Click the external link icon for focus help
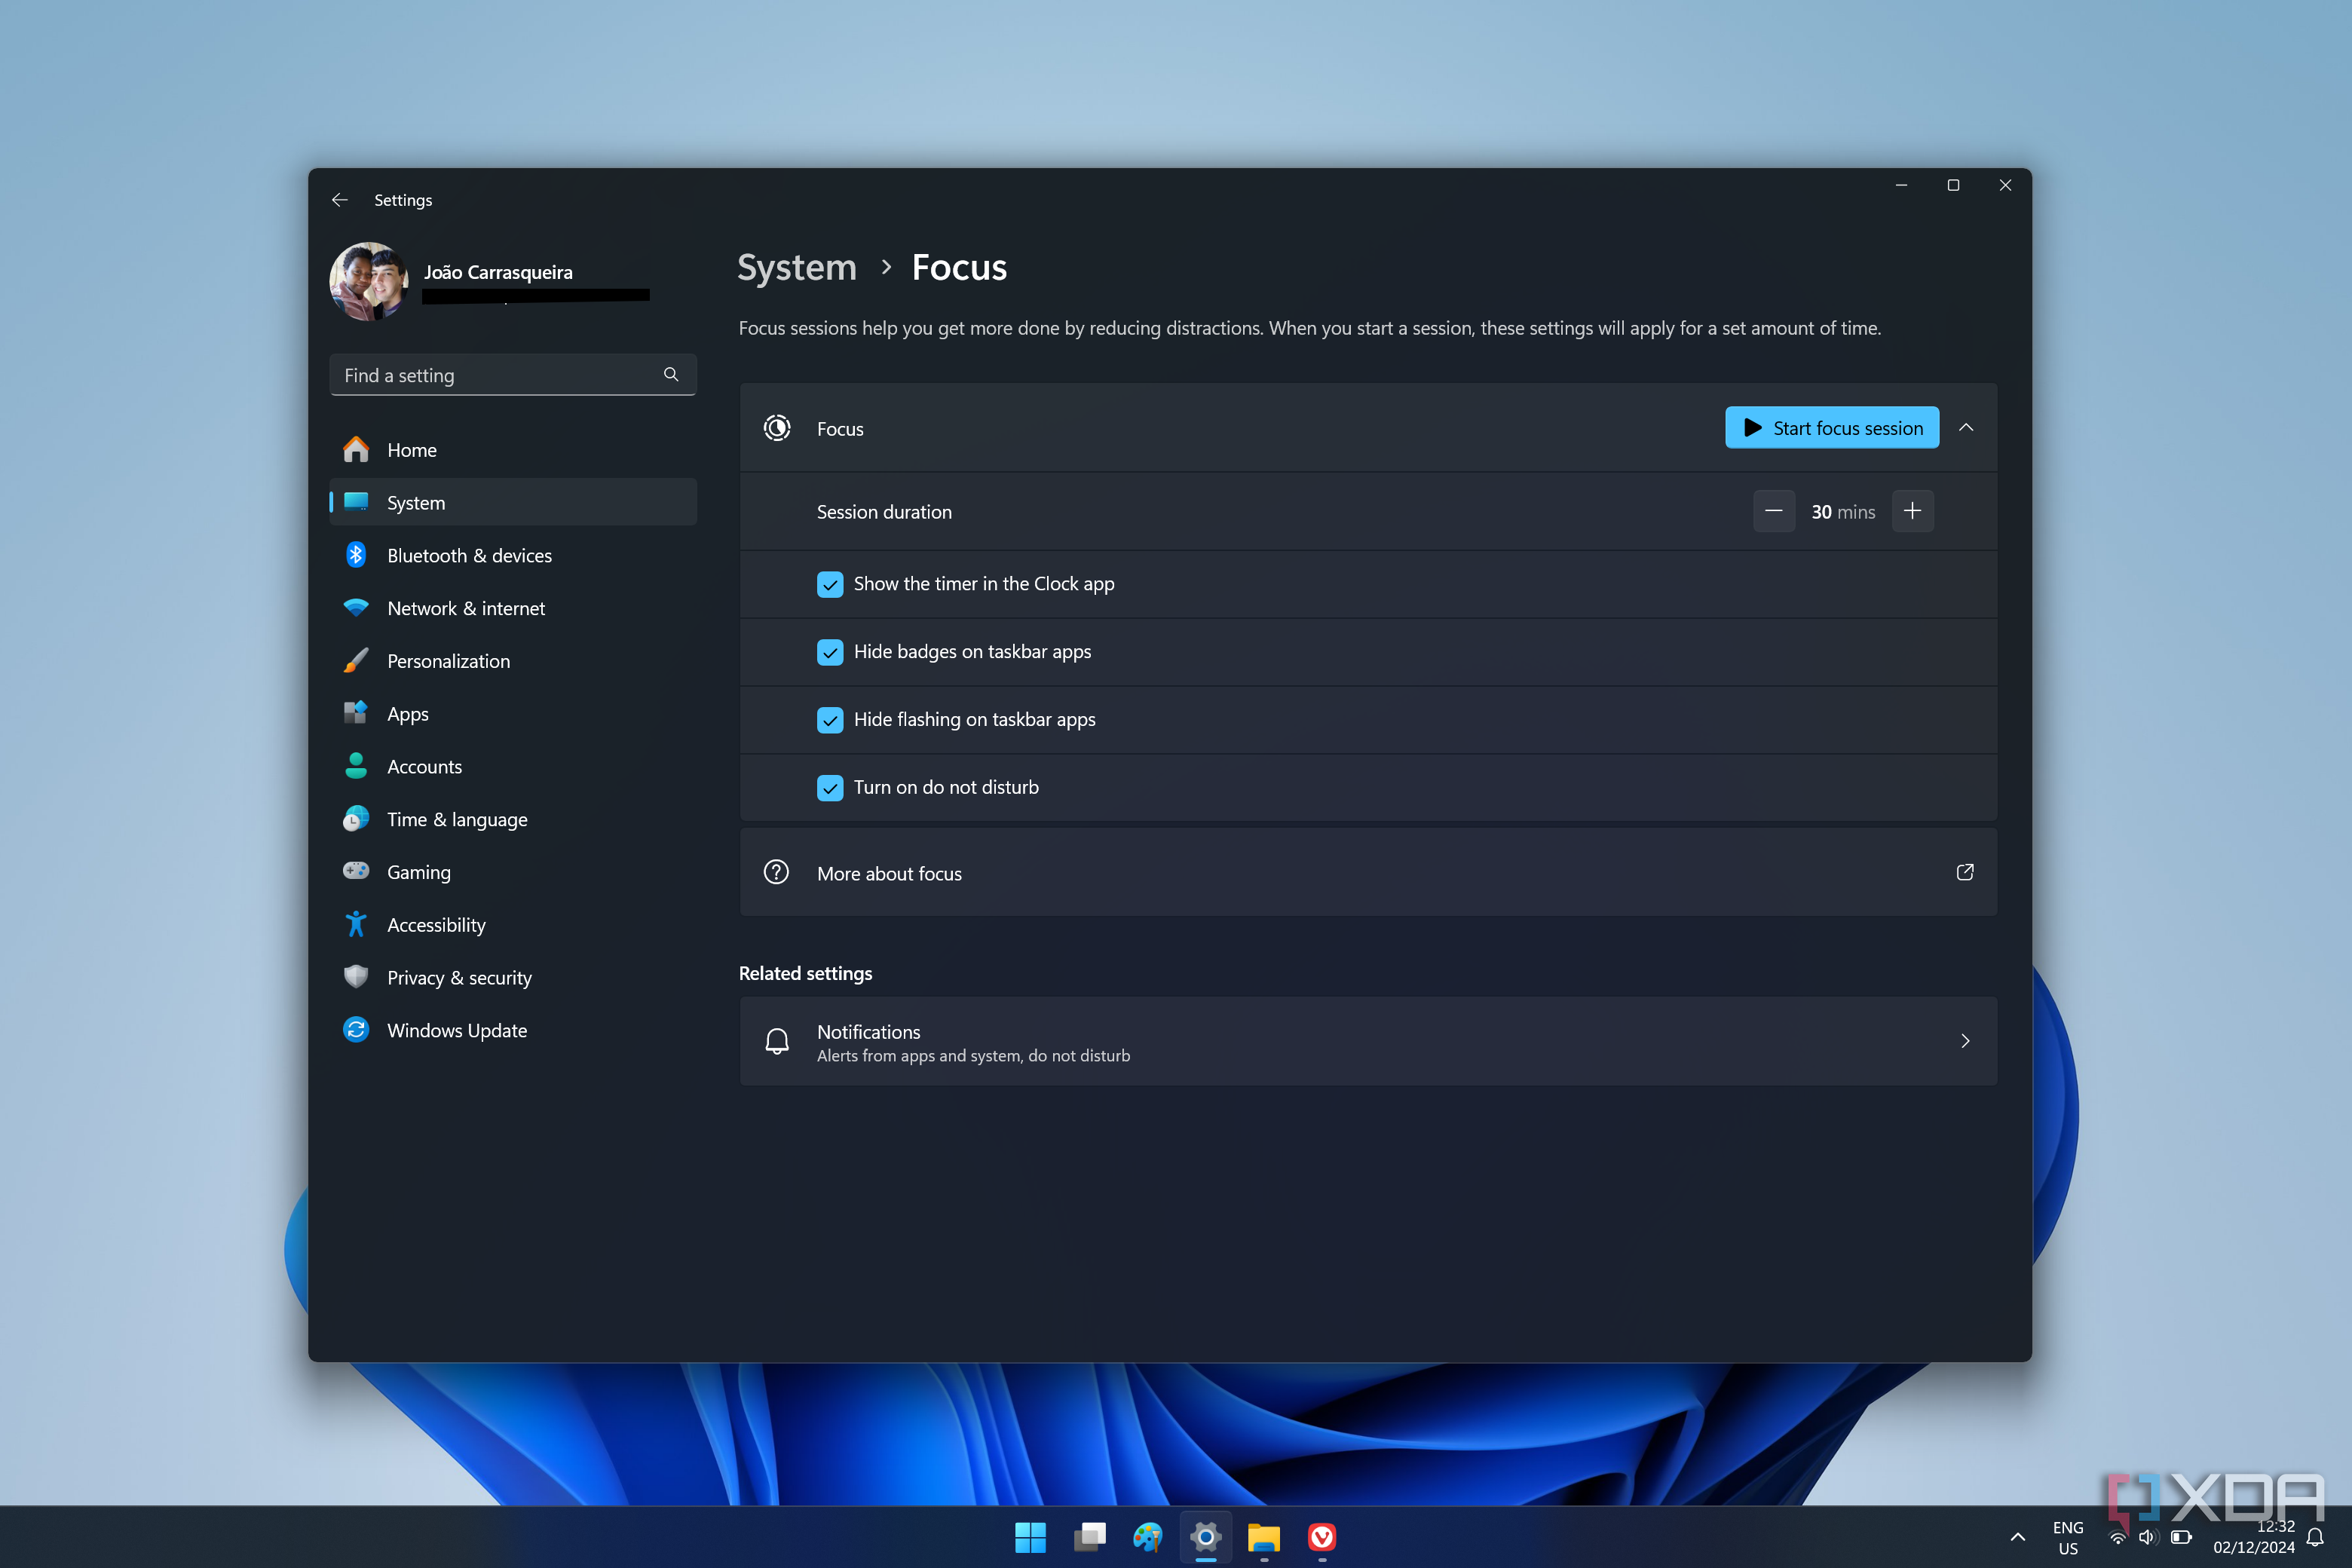 pos(1965,872)
